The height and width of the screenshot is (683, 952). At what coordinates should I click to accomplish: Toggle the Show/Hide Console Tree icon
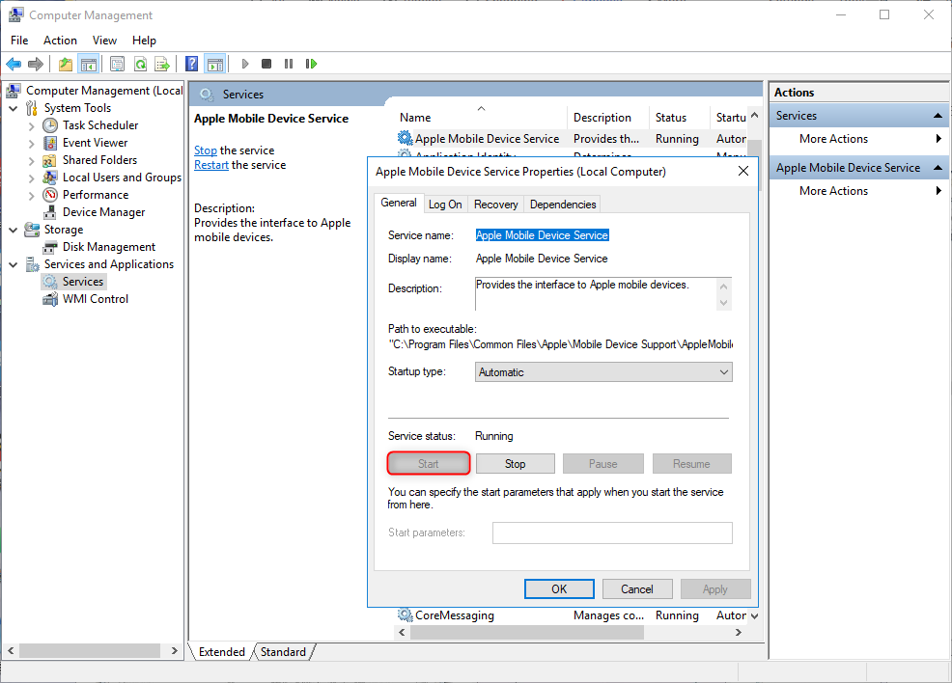[89, 64]
